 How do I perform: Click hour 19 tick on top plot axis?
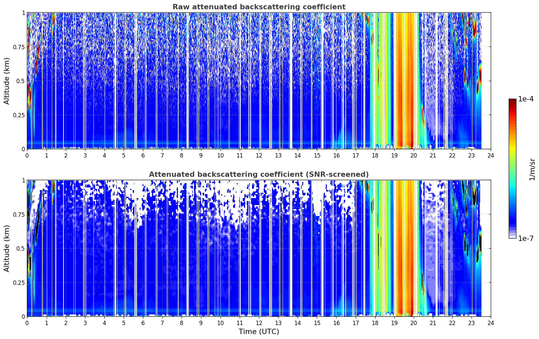pos(394,156)
